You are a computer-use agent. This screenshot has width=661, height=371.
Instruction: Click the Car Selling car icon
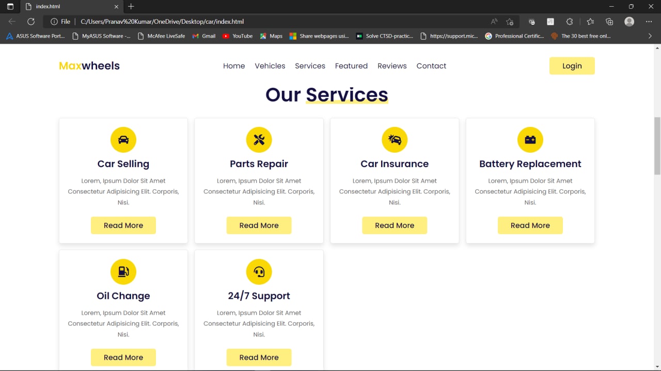[x=123, y=139]
